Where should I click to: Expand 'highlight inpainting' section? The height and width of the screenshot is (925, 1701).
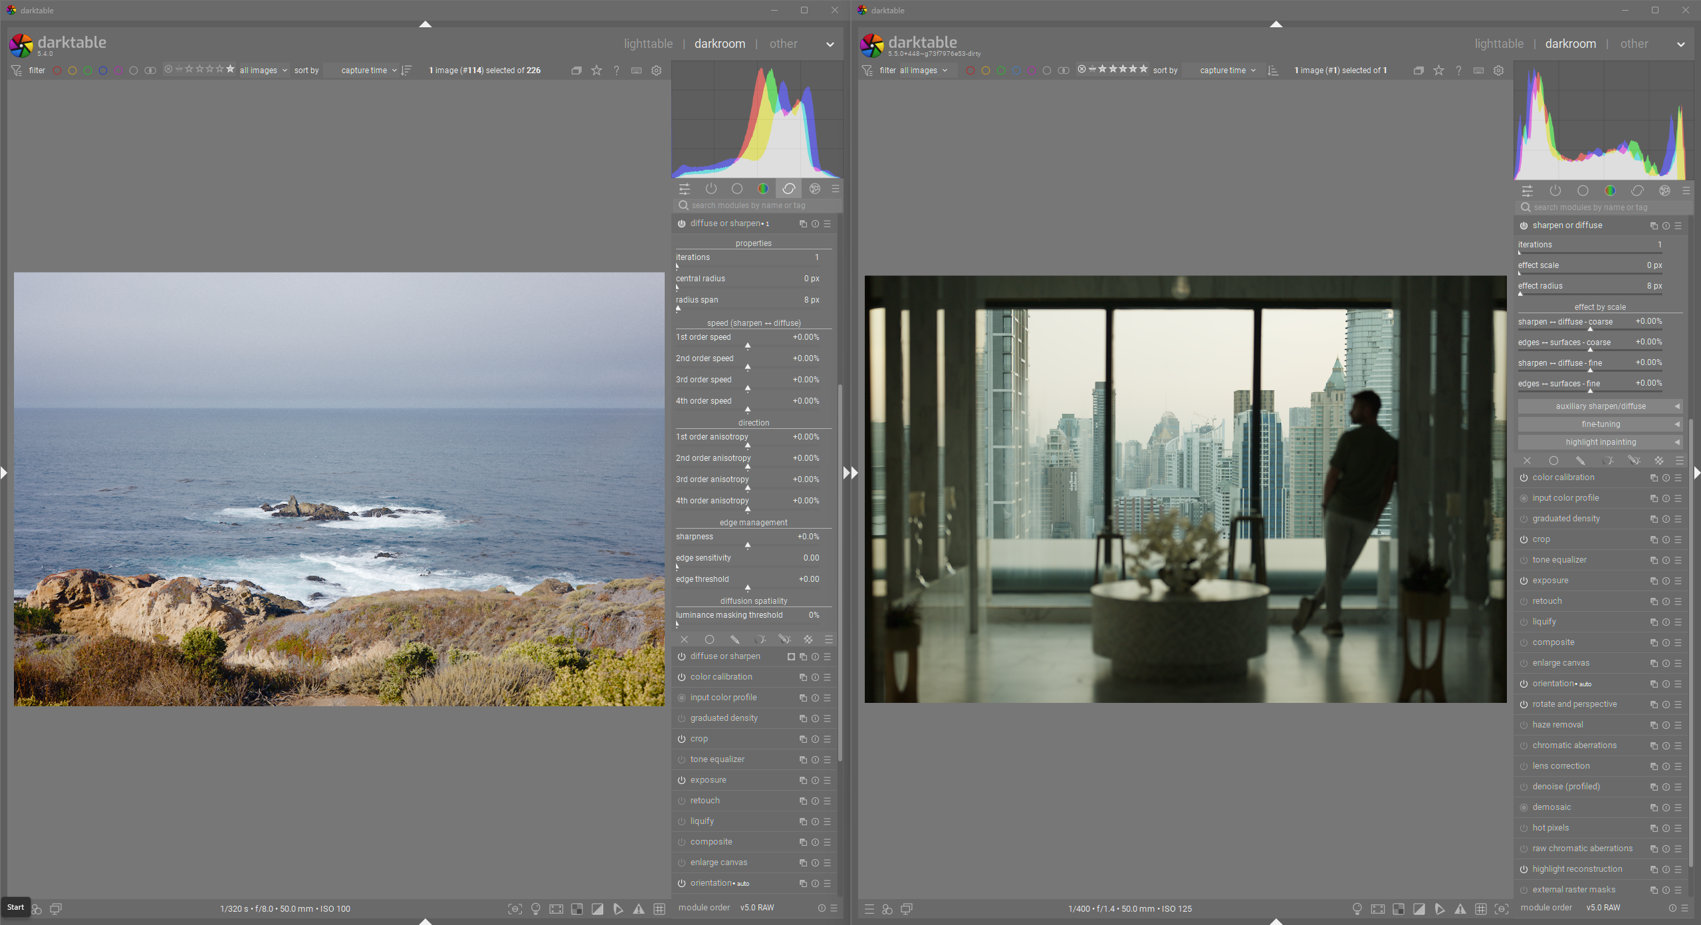click(1600, 442)
